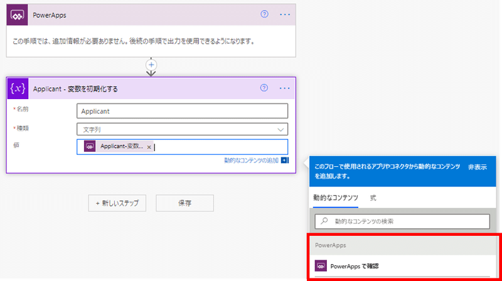Click the PowerApps trigger icon
Screen dimensions: 502x281
[17, 14]
